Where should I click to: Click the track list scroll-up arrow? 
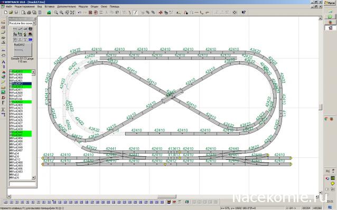tap(33, 72)
